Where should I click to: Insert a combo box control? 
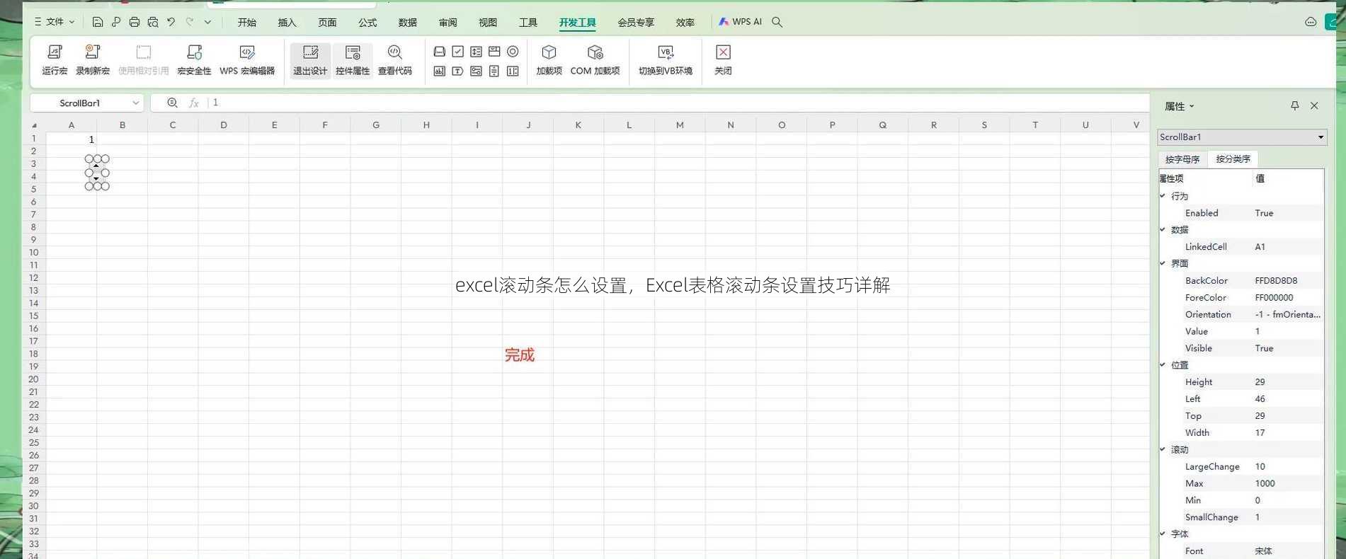tap(494, 52)
